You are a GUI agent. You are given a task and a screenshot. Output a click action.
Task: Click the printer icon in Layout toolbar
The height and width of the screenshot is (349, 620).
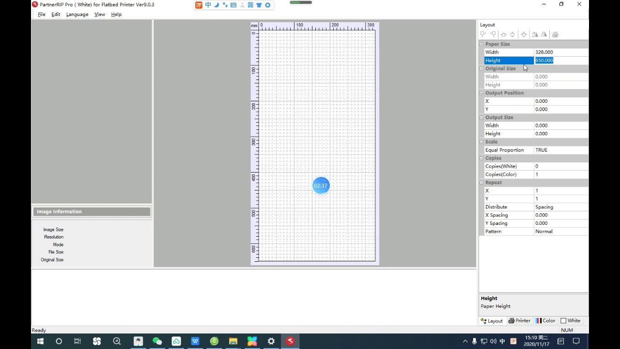[x=555, y=34]
